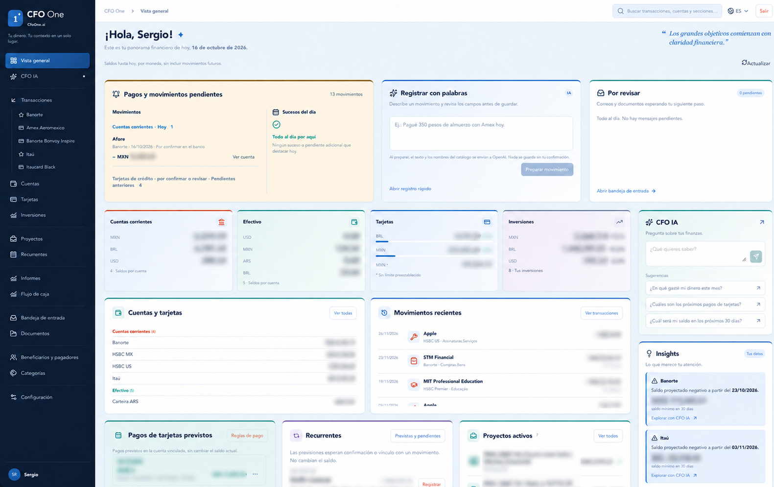Open Abrir bandeja de entrada link

click(x=626, y=191)
